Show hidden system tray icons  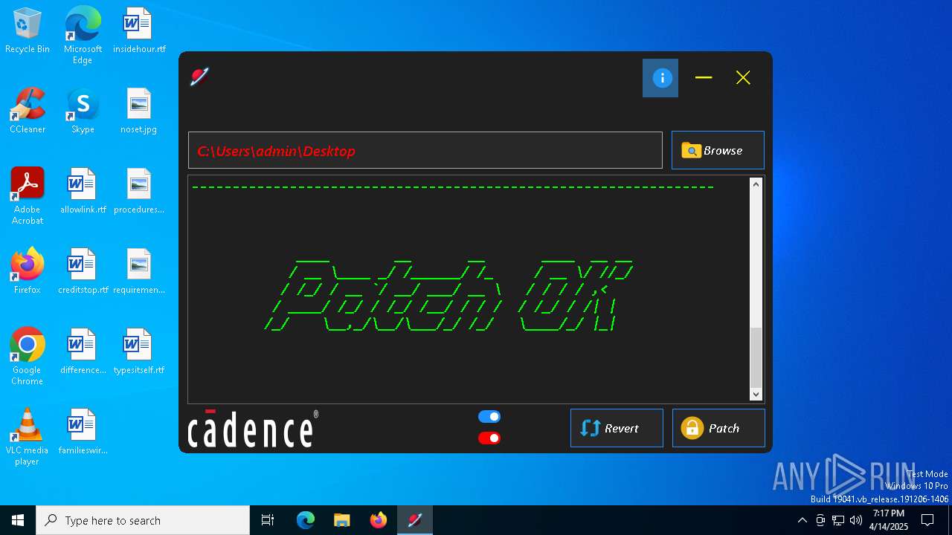[x=802, y=520]
